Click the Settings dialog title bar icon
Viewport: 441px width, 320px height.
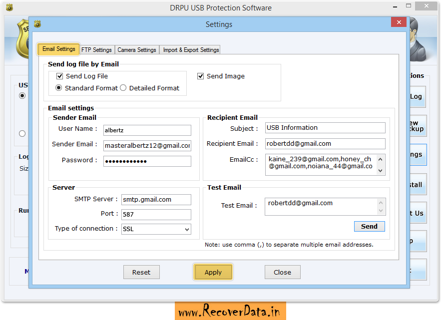point(37,24)
